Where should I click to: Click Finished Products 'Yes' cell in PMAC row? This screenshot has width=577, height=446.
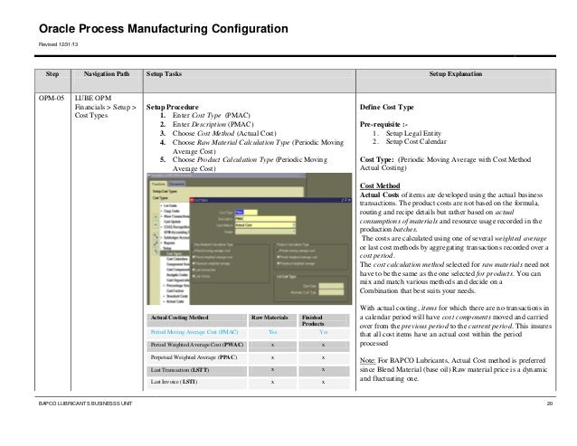click(x=324, y=332)
